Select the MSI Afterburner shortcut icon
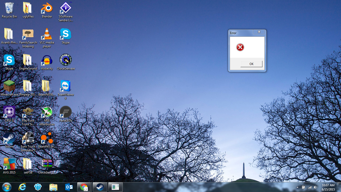The width and height of the screenshot is (341, 192). [47, 116]
